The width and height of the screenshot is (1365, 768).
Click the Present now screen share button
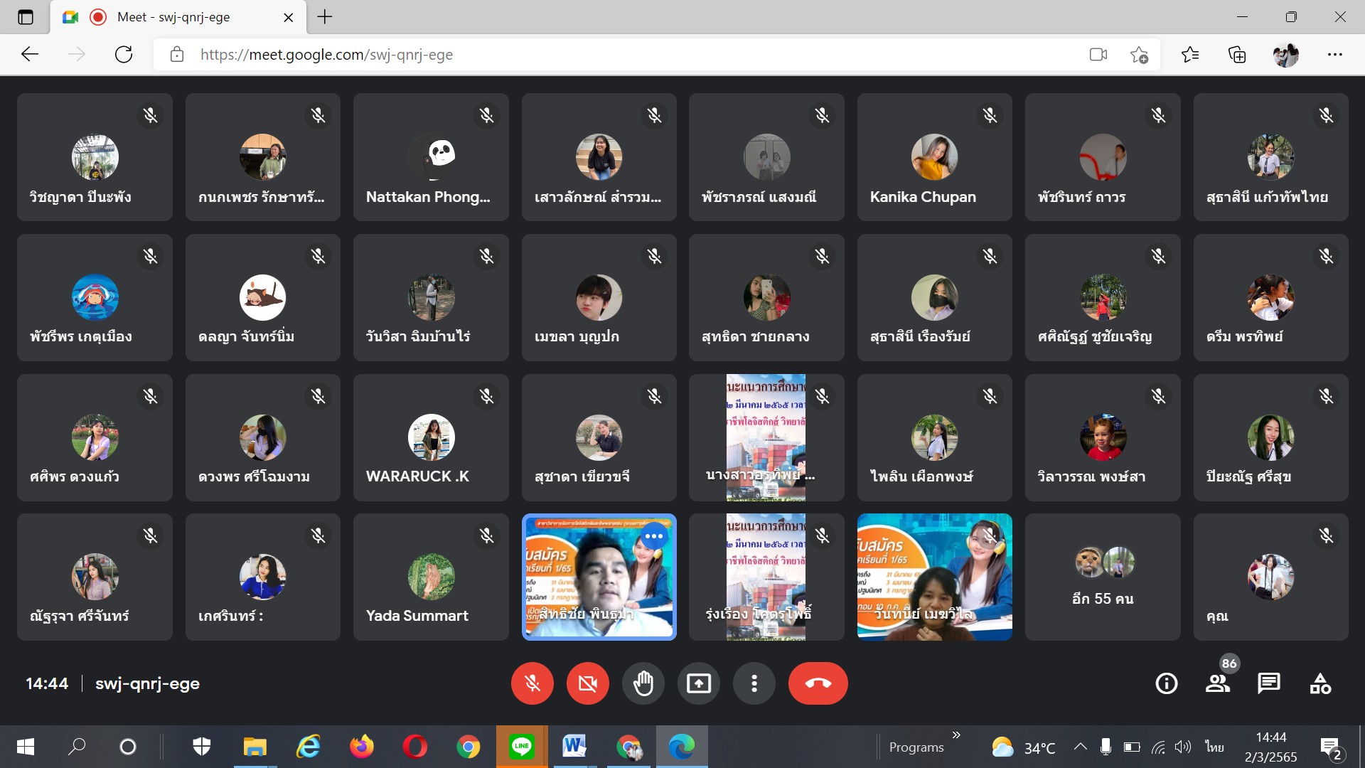(x=698, y=683)
